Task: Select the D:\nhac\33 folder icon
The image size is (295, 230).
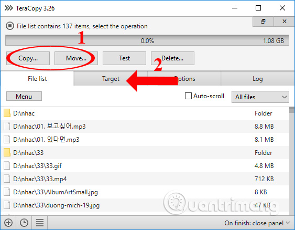Action: click(x=7, y=152)
